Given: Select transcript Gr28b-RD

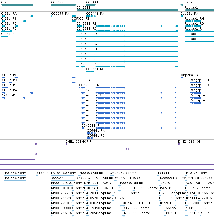Looking at the screenshot, I should [9, 29].
